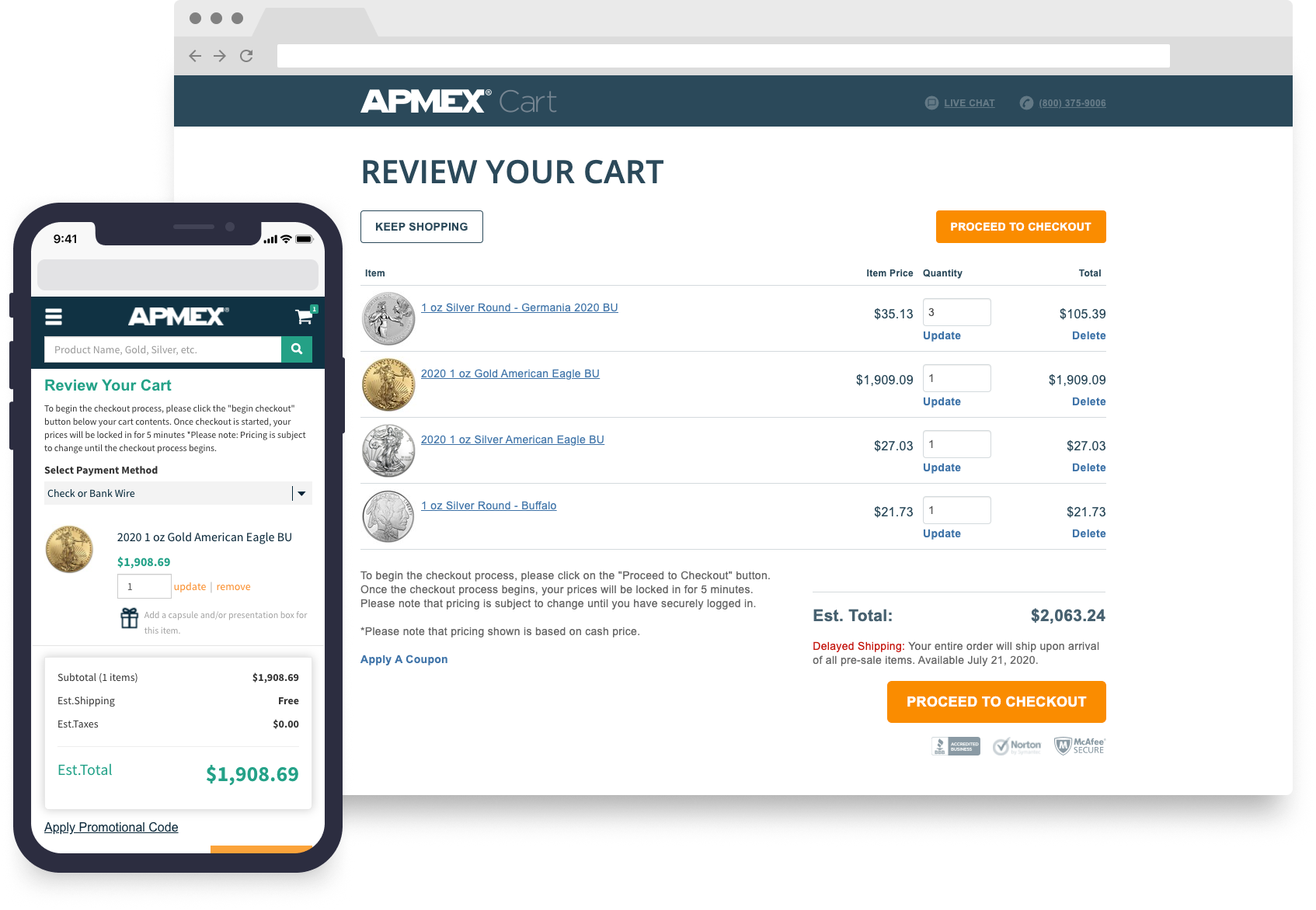The width and height of the screenshot is (1316, 910).
Task: Select the Germania Silver Round product link
Action: (519, 307)
